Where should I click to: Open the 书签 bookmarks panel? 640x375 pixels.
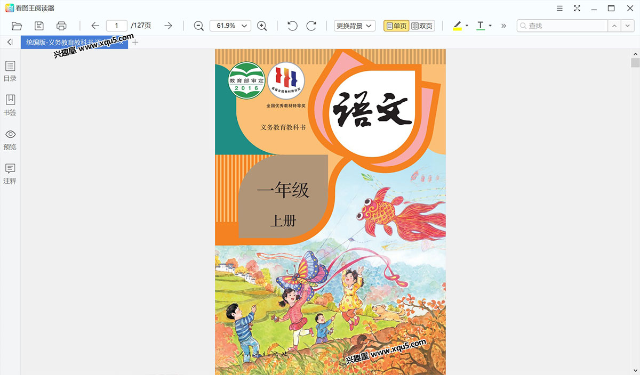10,105
